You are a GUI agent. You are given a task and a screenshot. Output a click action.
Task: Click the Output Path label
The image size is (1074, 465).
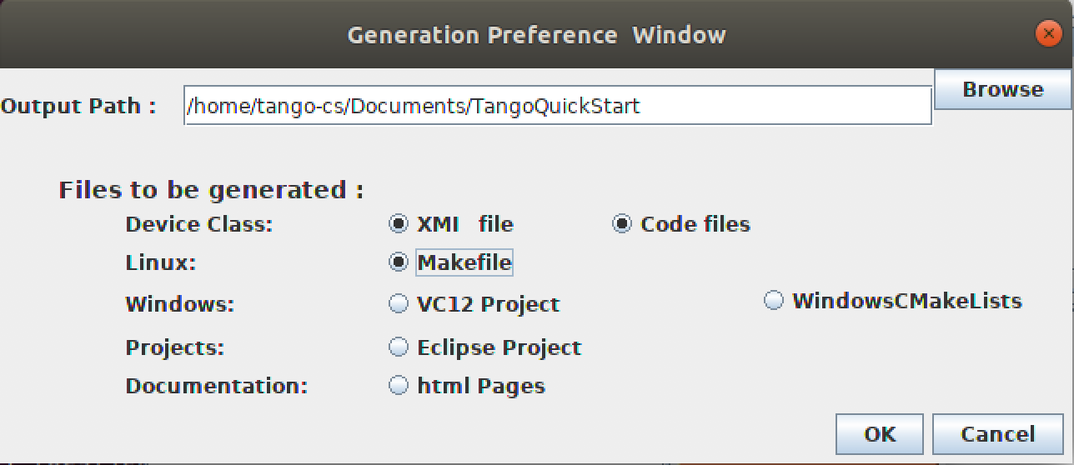click(x=78, y=106)
